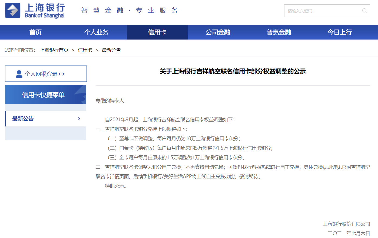Click the greeting text 尊敬的持卡人:
Screen dimensions: 378x238
click(111, 101)
